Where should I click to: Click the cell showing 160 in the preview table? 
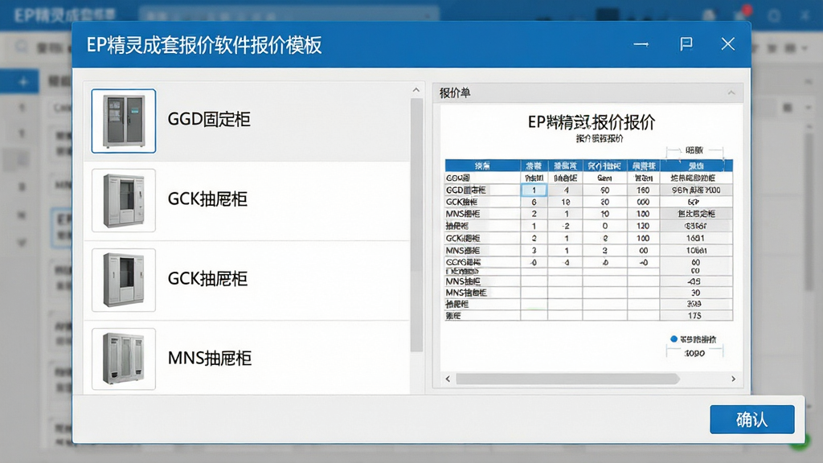click(x=643, y=190)
